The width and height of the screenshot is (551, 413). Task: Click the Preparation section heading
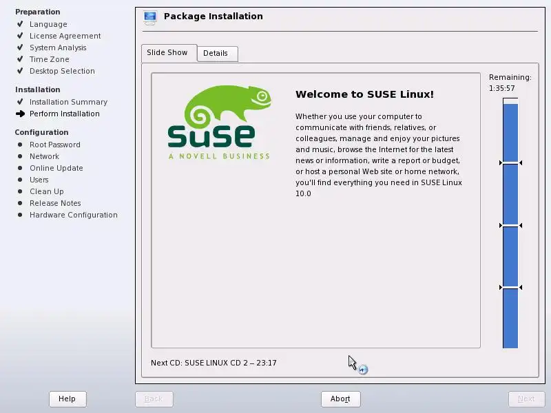point(38,12)
